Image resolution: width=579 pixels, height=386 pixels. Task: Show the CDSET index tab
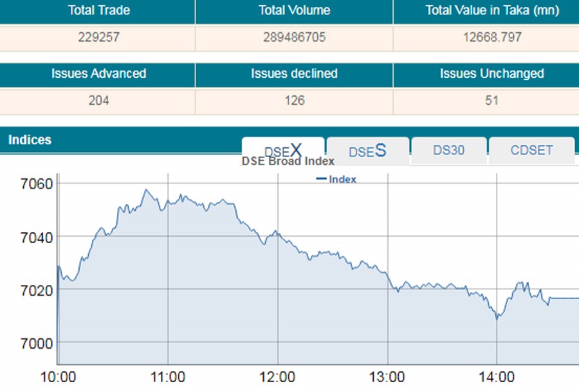[x=531, y=151]
